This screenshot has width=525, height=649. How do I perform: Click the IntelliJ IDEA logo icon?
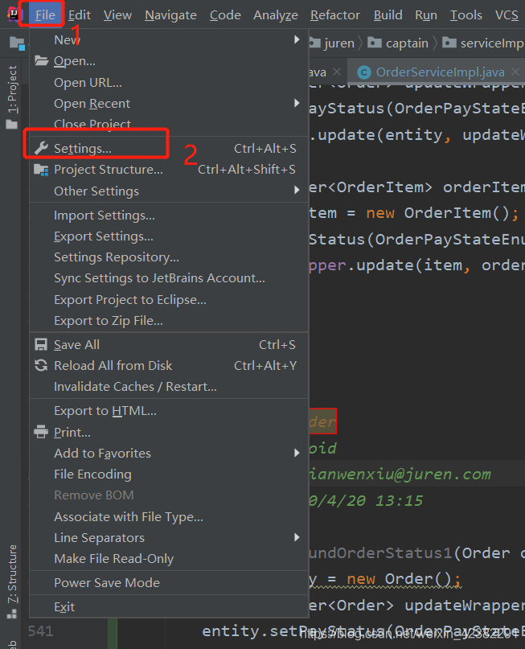tap(13, 15)
